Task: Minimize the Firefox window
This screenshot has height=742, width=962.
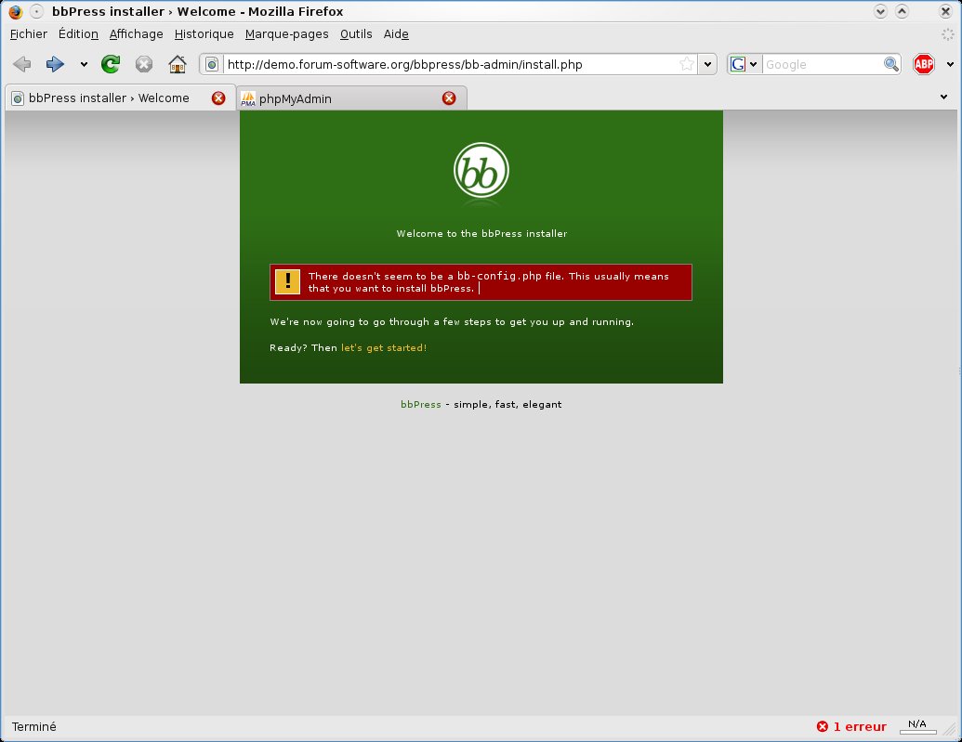Action: click(x=880, y=12)
